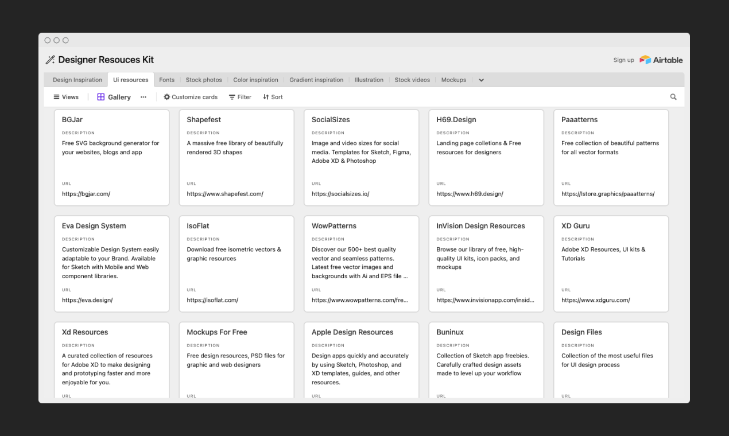Image resolution: width=729 pixels, height=436 pixels.
Task: Open the BGJar card
Action: click(x=112, y=157)
